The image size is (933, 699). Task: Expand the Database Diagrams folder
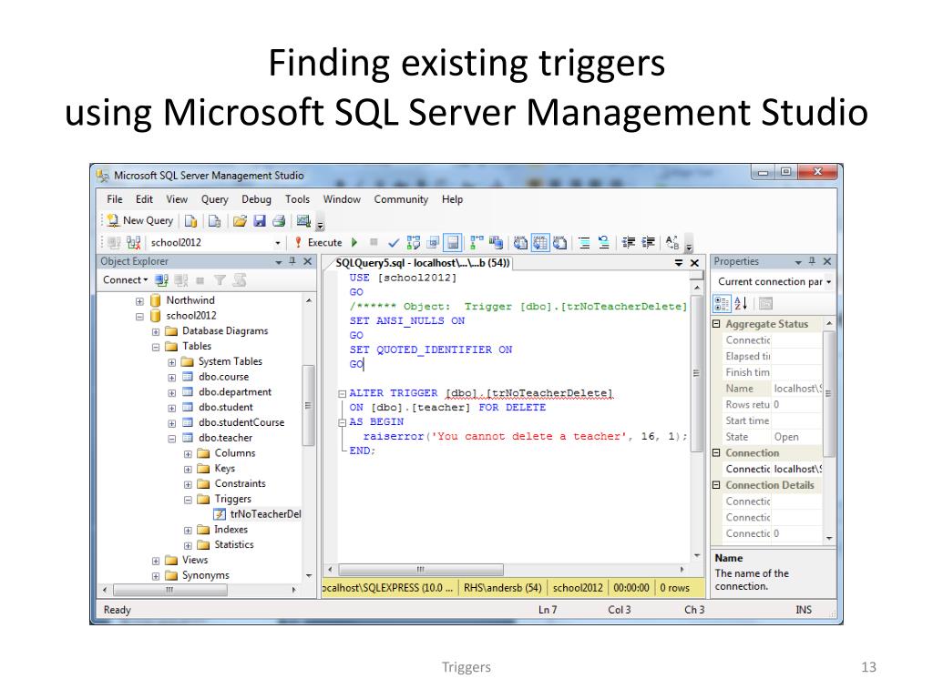(155, 331)
